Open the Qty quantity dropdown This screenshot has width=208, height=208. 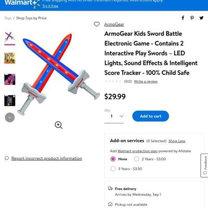114,116
